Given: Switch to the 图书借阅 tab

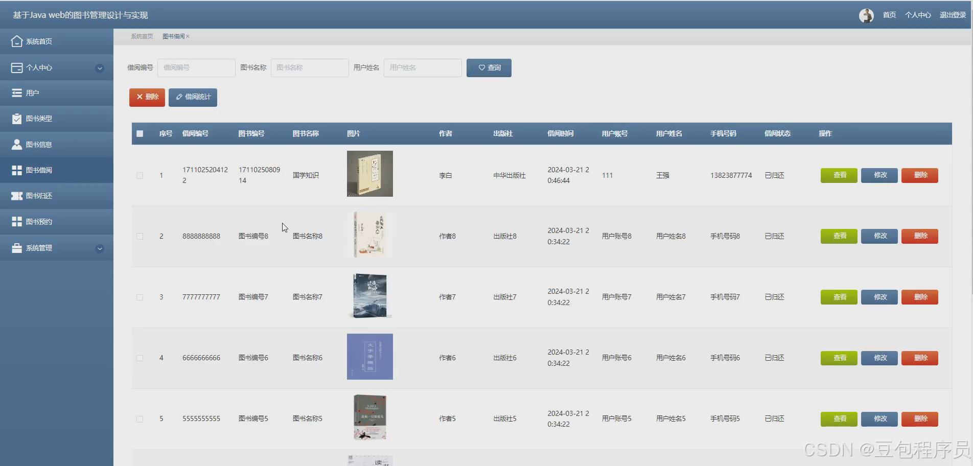Looking at the screenshot, I should [x=174, y=36].
